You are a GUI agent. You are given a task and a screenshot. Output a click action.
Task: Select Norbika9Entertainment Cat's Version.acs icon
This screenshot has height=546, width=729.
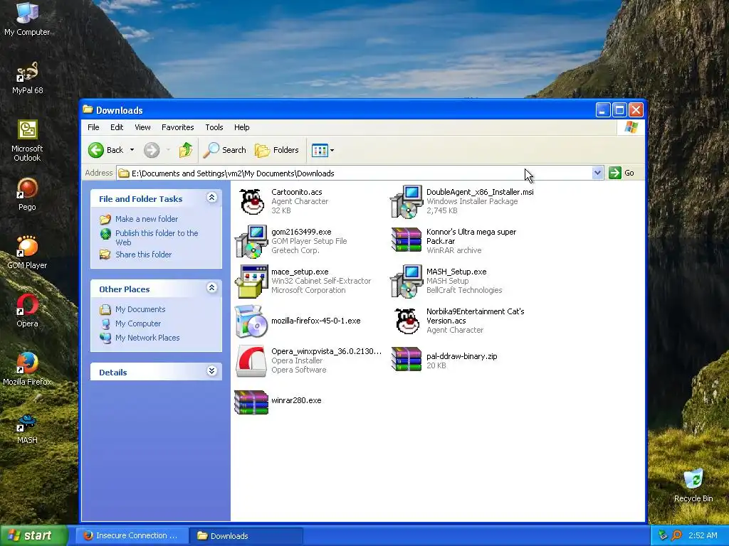407,321
